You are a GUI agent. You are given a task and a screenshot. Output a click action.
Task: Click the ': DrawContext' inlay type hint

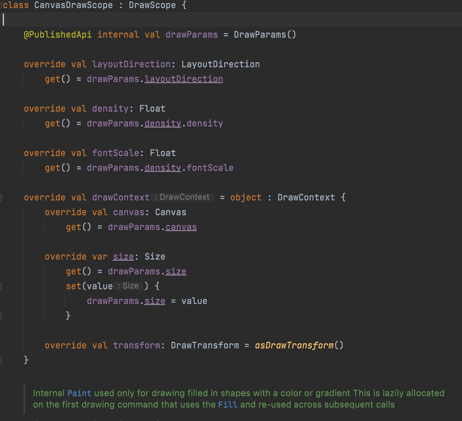pos(183,197)
